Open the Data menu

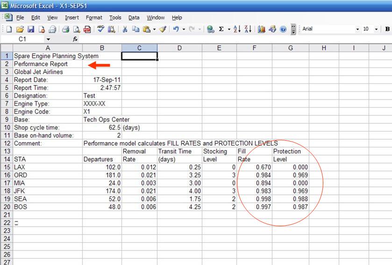[134, 18]
